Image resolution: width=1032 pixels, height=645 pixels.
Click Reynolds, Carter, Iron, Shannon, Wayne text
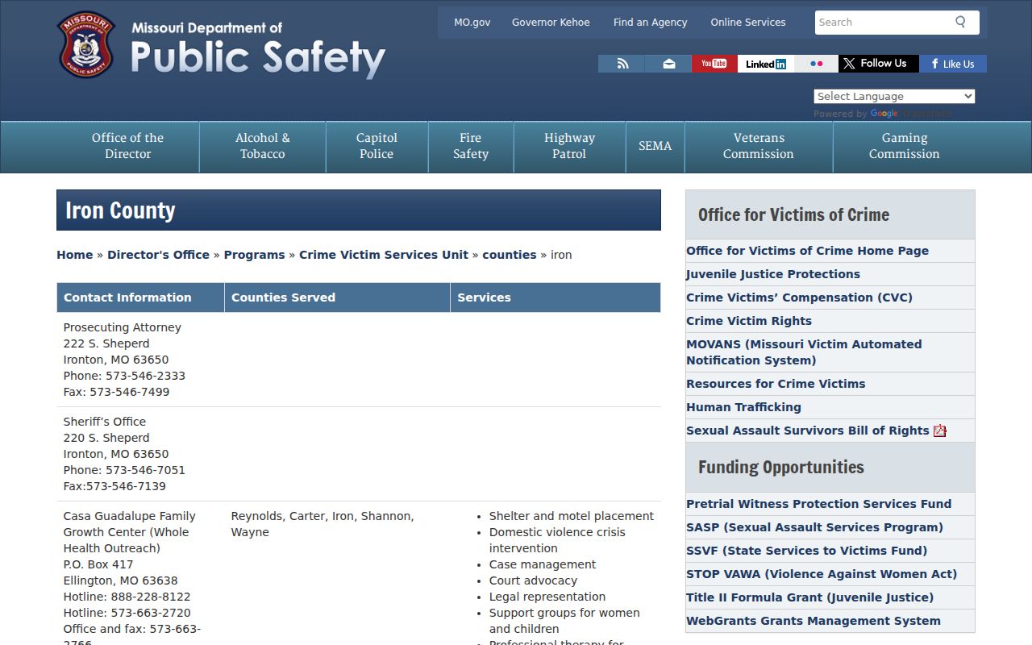(x=322, y=524)
